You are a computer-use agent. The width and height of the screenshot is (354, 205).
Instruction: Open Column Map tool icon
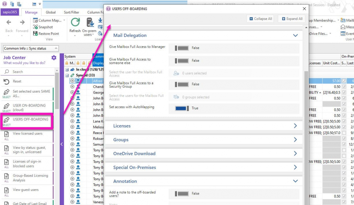[x=35, y=20]
